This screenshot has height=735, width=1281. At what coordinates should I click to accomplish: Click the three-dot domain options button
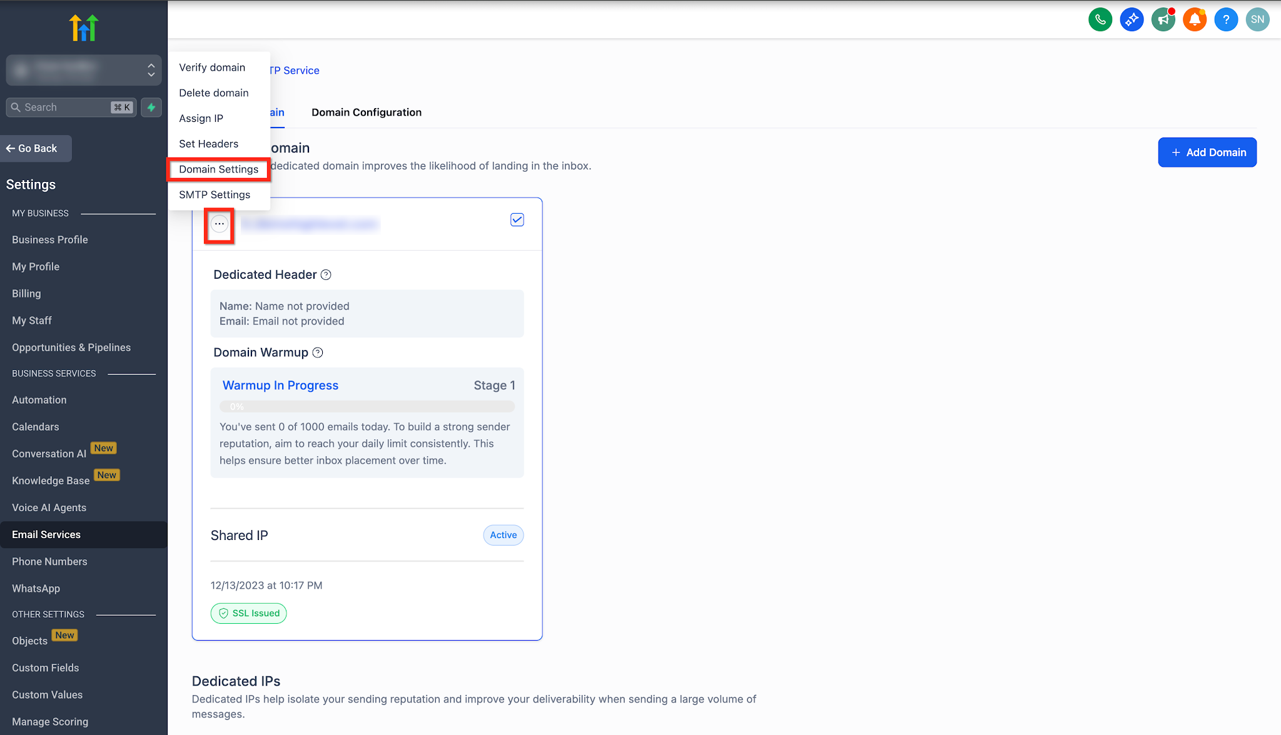coord(219,224)
